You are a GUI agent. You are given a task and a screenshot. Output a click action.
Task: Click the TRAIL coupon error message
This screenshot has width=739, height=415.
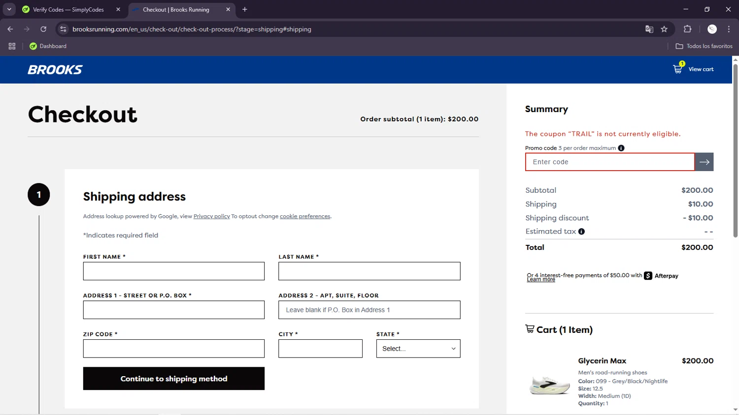[x=603, y=134]
